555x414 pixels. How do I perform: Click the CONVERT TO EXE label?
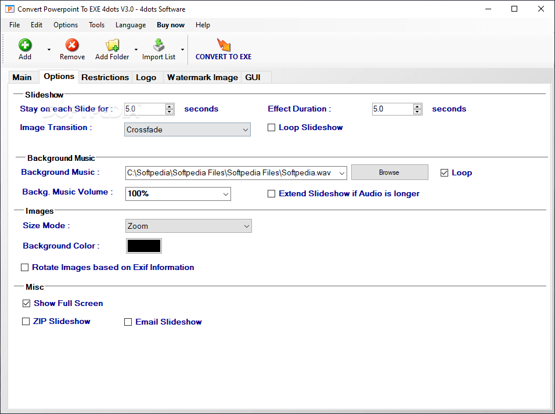coord(224,57)
